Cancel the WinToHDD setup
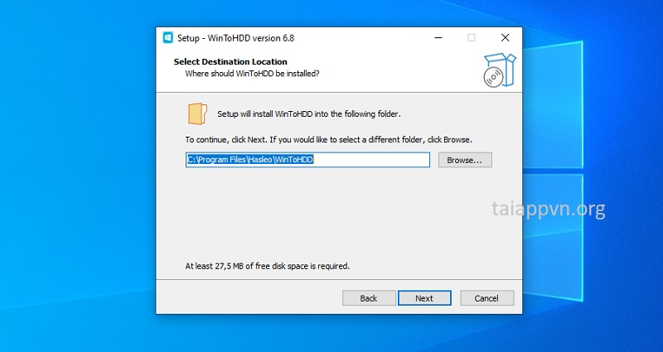The height and width of the screenshot is (352, 663). click(x=486, y=298)
